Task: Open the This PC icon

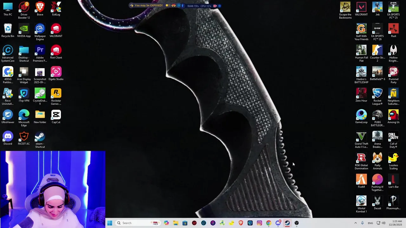Action: 8,9
